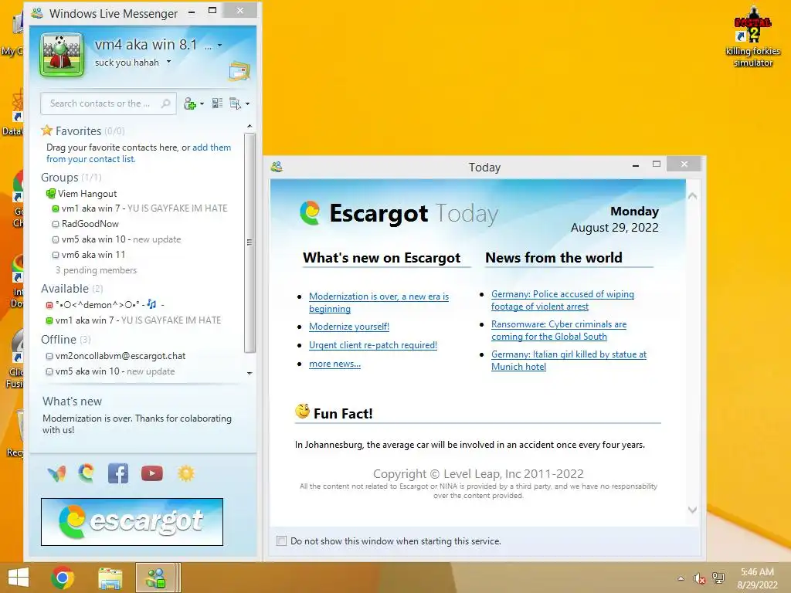This screenshot has width=791, height=593.
Task: Click the search magnifier icon
Action: click(x=165, y=103)
